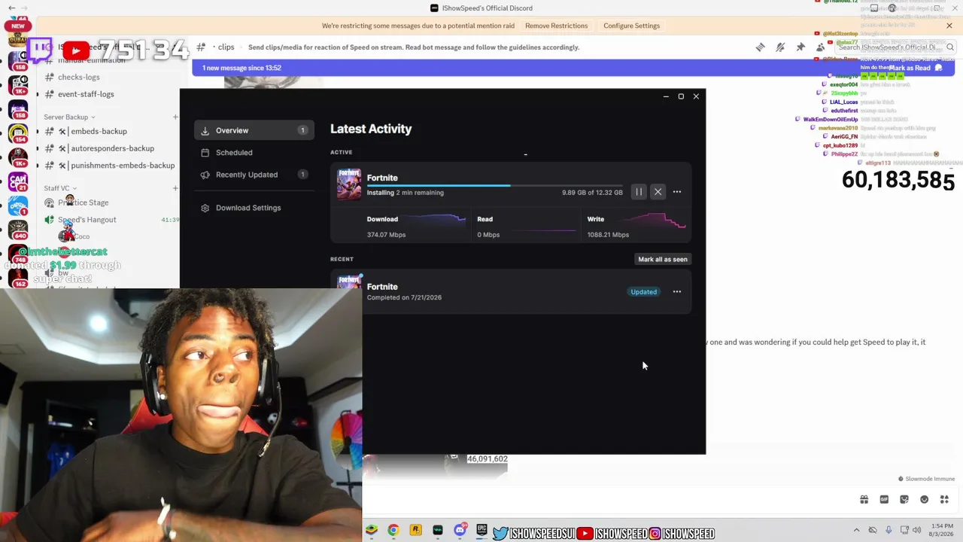This screenshot has width=963, height=542.
Task: Switch to the Scheduled downloads tab
Action: point(254,152)
